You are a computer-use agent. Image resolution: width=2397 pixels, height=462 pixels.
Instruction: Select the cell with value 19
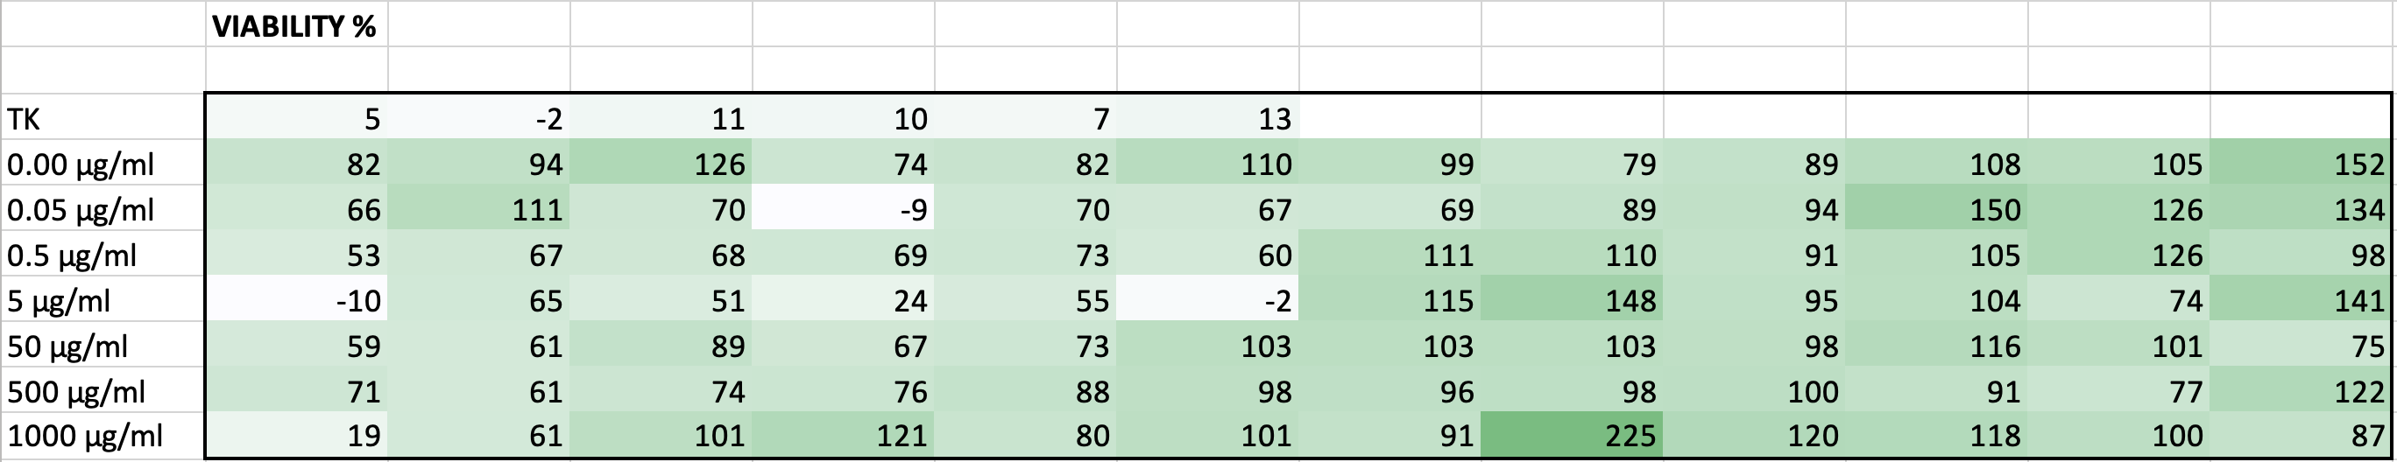click(296, 435)
